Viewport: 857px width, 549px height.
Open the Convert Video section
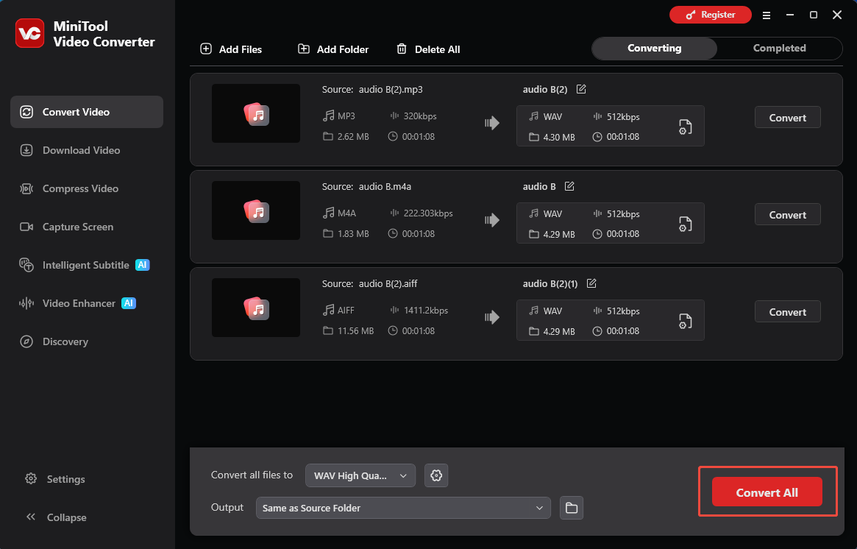[87, 112]
